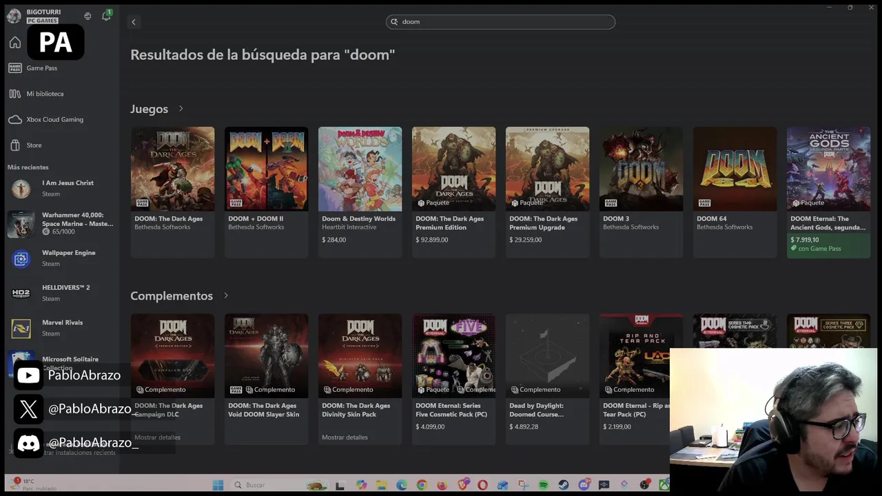
Task: Expand the Juegos section chevron
Action: tap(181, 109)
